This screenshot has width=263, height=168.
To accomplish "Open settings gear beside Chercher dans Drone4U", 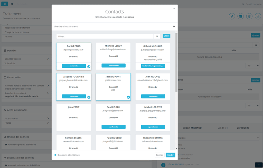I will pos(174,26).
